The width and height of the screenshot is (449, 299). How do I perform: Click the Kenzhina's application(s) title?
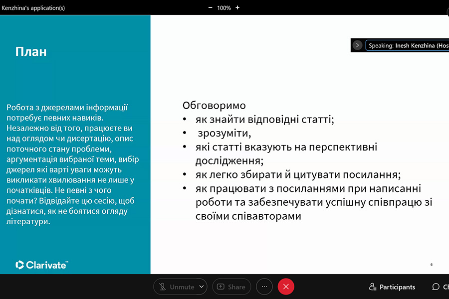tap(33, 8)
